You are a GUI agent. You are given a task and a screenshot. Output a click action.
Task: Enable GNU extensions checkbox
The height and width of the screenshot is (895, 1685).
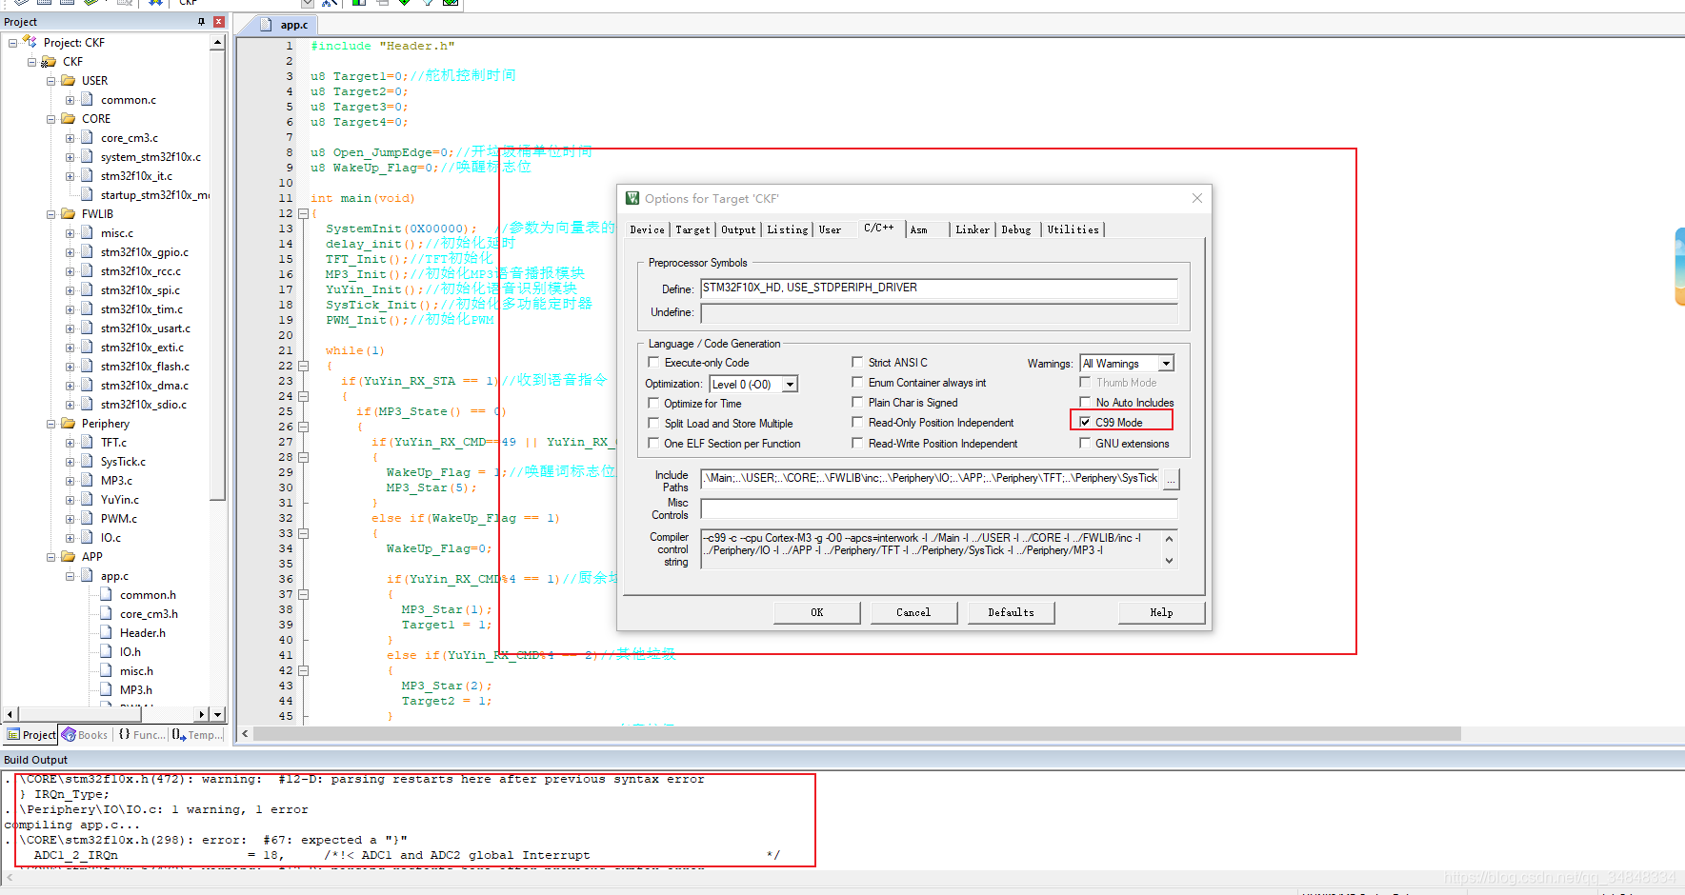click(1085, 443)
